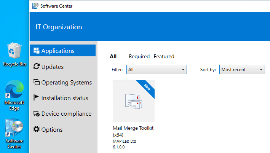Switch to the Required tab
This screenshot has width=270, height=153.
[x=139, y=56]
